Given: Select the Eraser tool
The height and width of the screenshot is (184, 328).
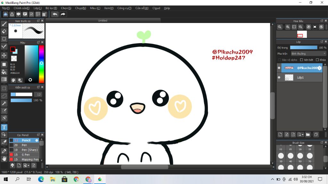Looking at the screenshot, I should pyautogui.click(x=4, y=31).
